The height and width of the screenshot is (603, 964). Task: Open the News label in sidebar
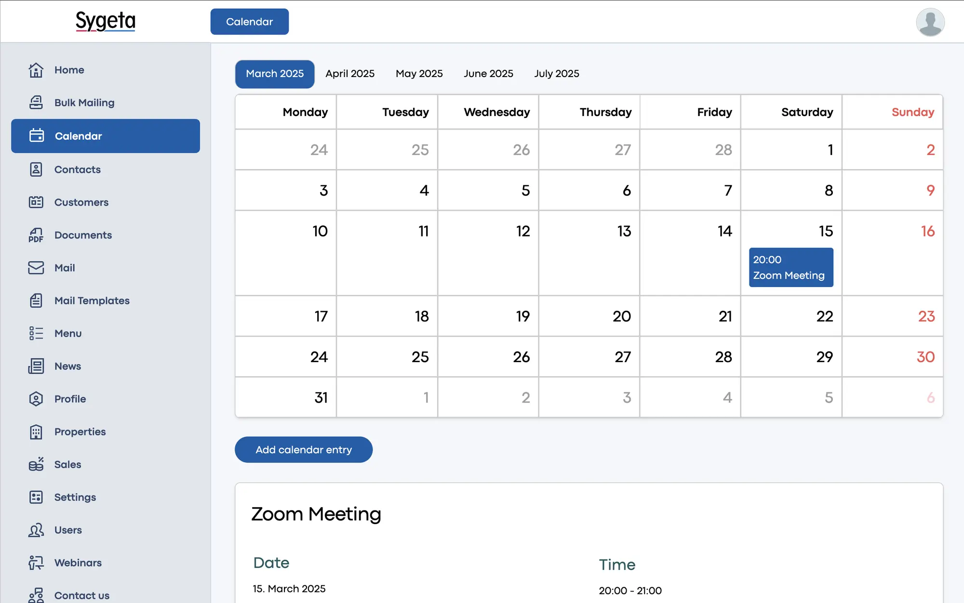(x=67, y=366)
